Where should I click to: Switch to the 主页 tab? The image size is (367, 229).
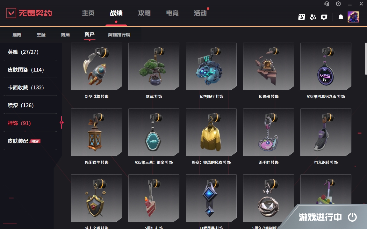point(88,13)
